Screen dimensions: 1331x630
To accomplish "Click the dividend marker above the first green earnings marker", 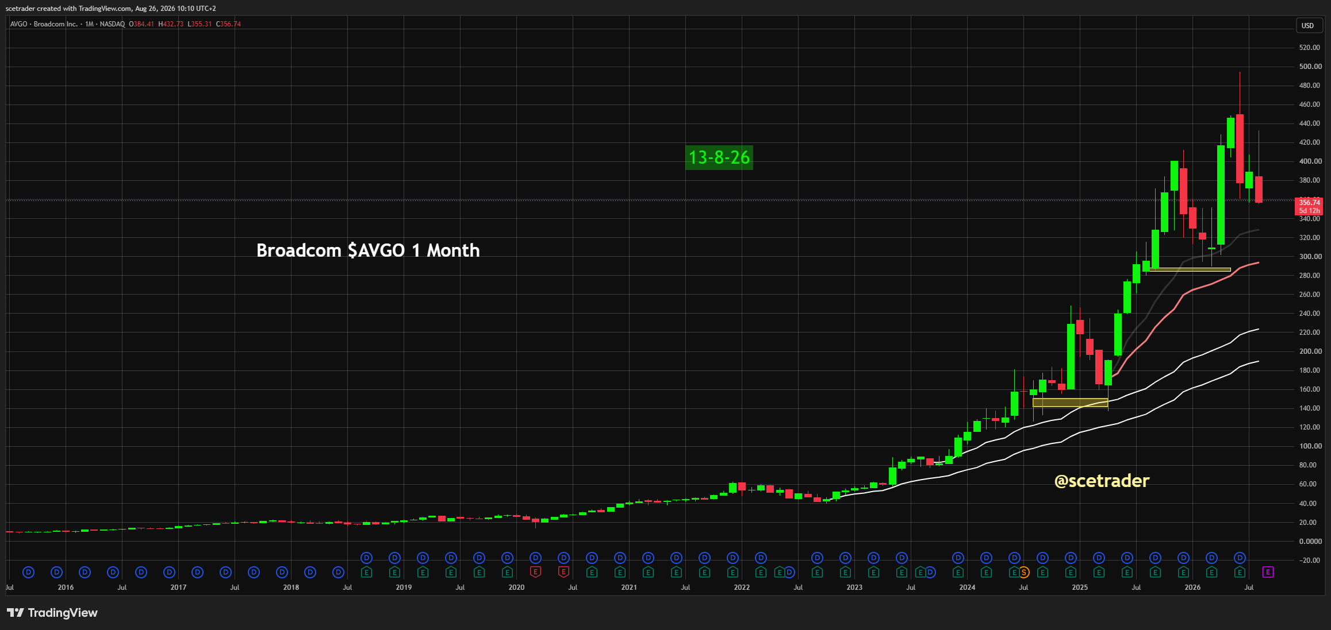I will (366, 558).
